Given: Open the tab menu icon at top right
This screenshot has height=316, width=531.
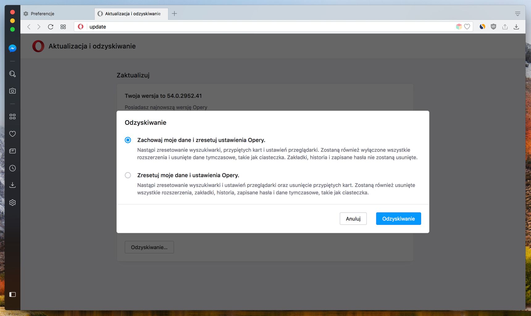Looking at the screenshot, I should point(518,14).
